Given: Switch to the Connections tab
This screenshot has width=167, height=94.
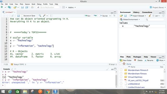Looking at the screenshot, I should coord(147,12).
